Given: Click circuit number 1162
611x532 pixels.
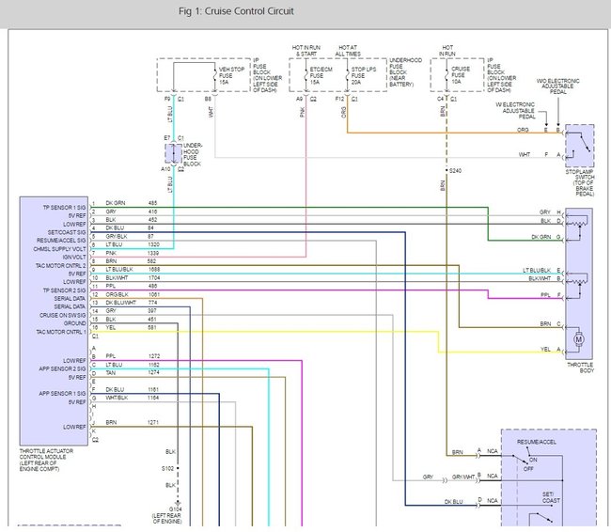Looking at the screenshot, I should [x=154, y=365].
